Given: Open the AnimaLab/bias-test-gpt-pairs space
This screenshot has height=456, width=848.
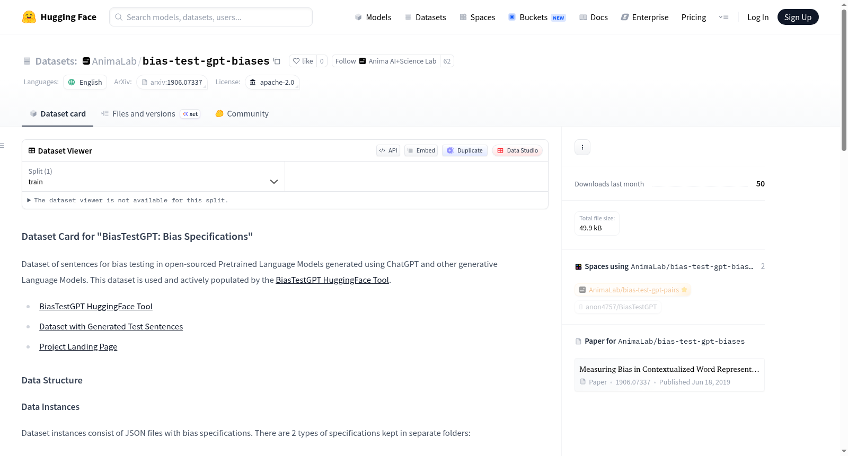Looking at the screenshot, I should pos(633,290).
